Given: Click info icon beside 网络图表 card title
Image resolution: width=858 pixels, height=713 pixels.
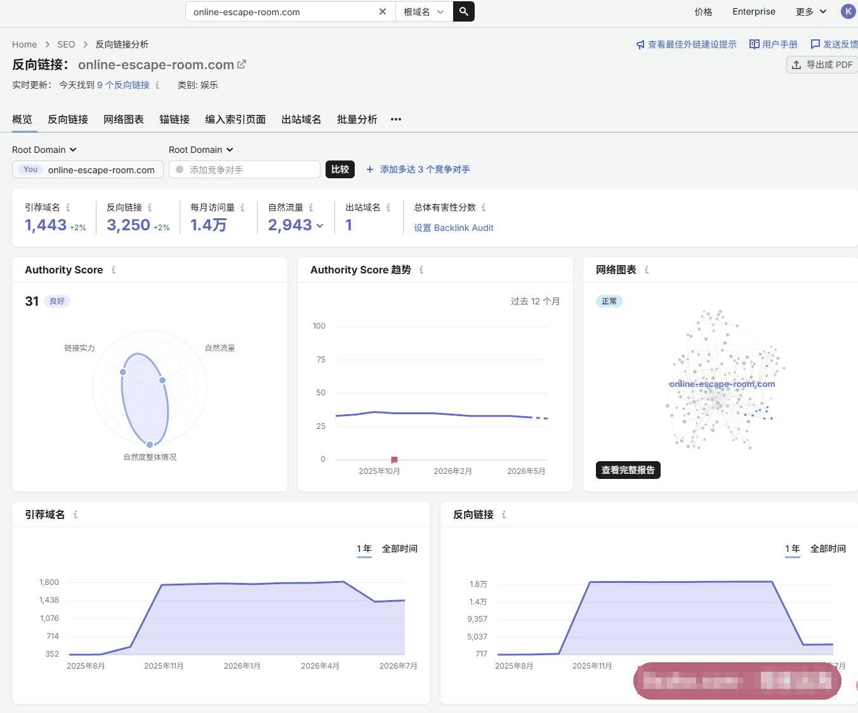Looking at the screenshot, I should pyautogui.click(x=647, y=270).
